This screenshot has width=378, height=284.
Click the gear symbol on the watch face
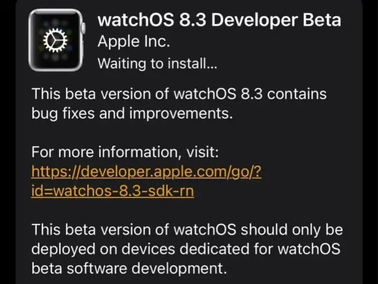55,40
